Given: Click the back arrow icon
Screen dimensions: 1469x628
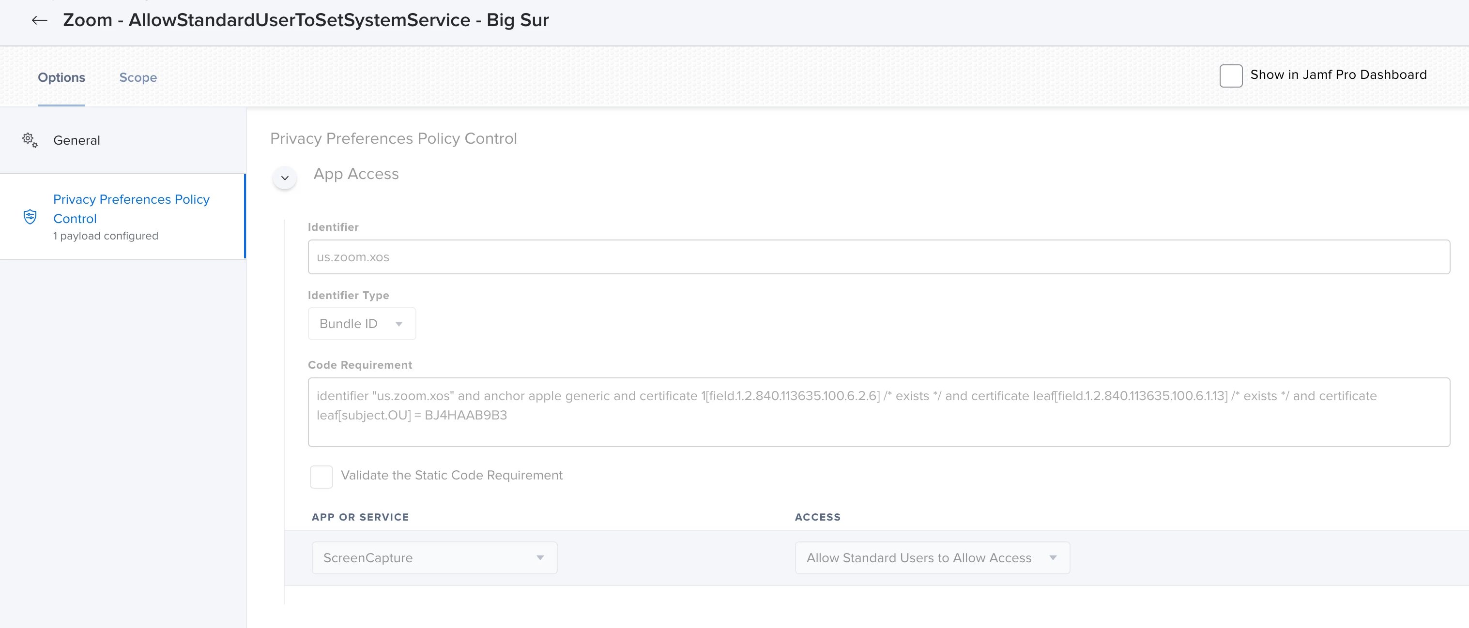Looking at the screenshot, I should [x=39, y=20].
